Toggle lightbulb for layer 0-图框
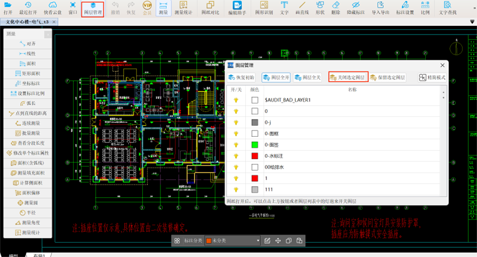The image size is (477, 257). pos(236,133)
